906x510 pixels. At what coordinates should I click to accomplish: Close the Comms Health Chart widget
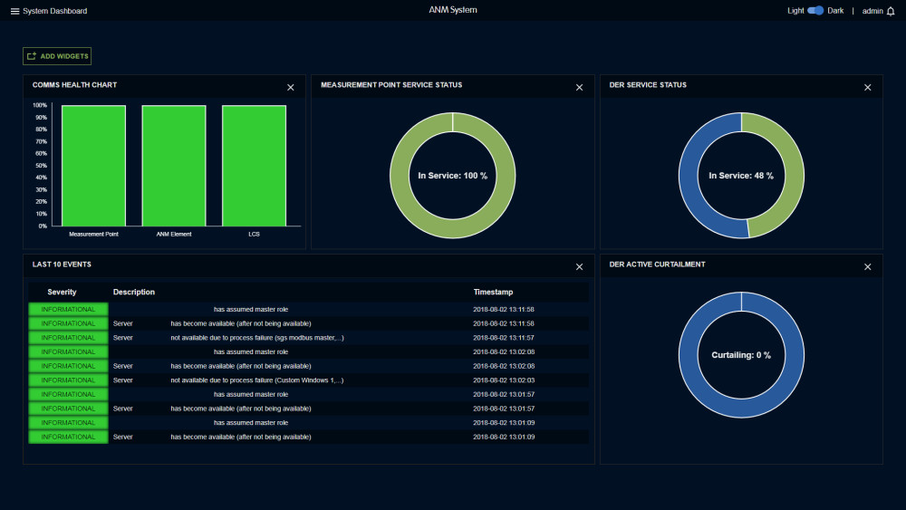(291, 87)
